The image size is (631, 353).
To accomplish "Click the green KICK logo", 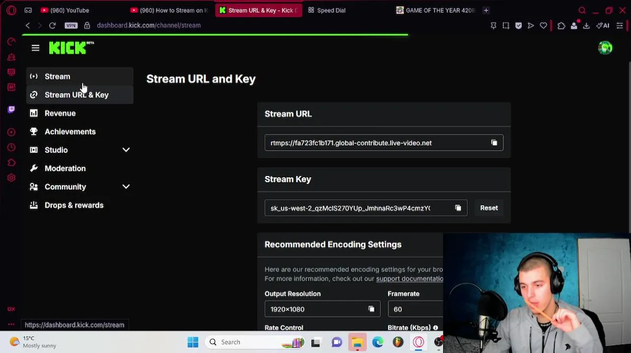I will 71,48.
